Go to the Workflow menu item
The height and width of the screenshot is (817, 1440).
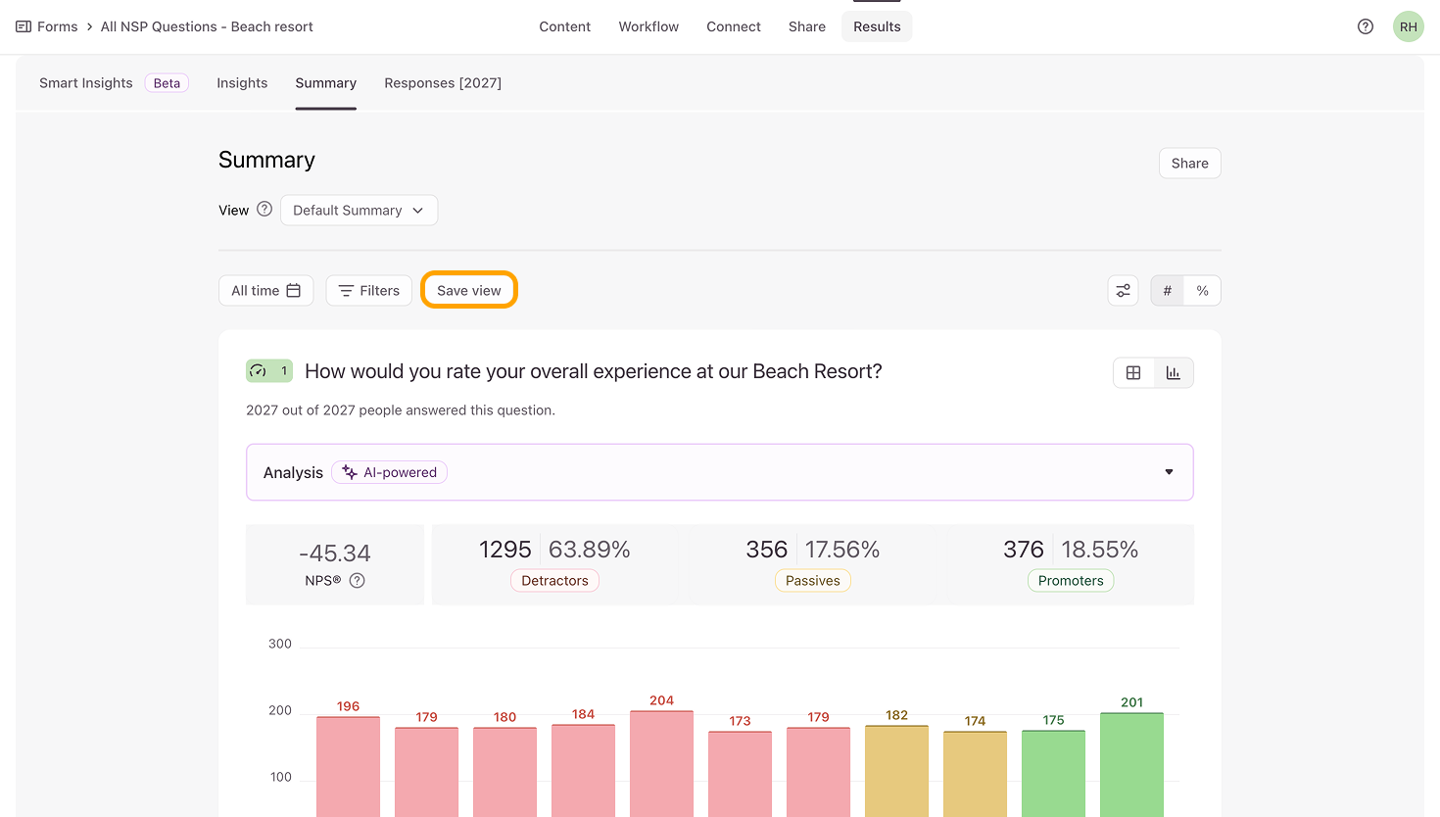click(x=648, y=26)
